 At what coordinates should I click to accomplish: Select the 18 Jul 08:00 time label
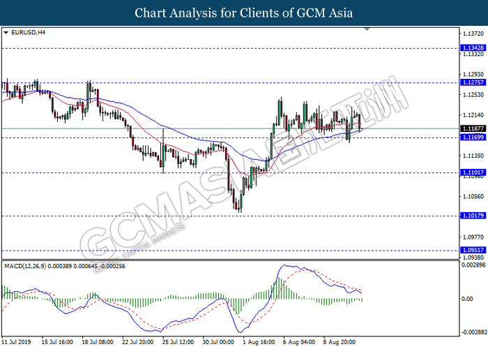point(98,343)
